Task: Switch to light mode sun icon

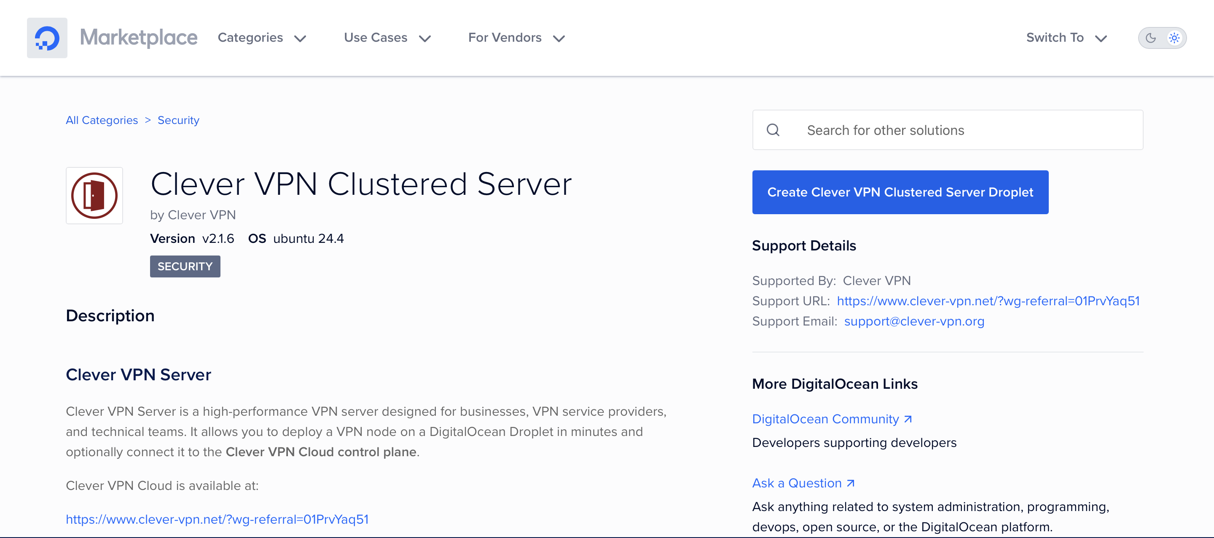Action: click(1174, 38)
